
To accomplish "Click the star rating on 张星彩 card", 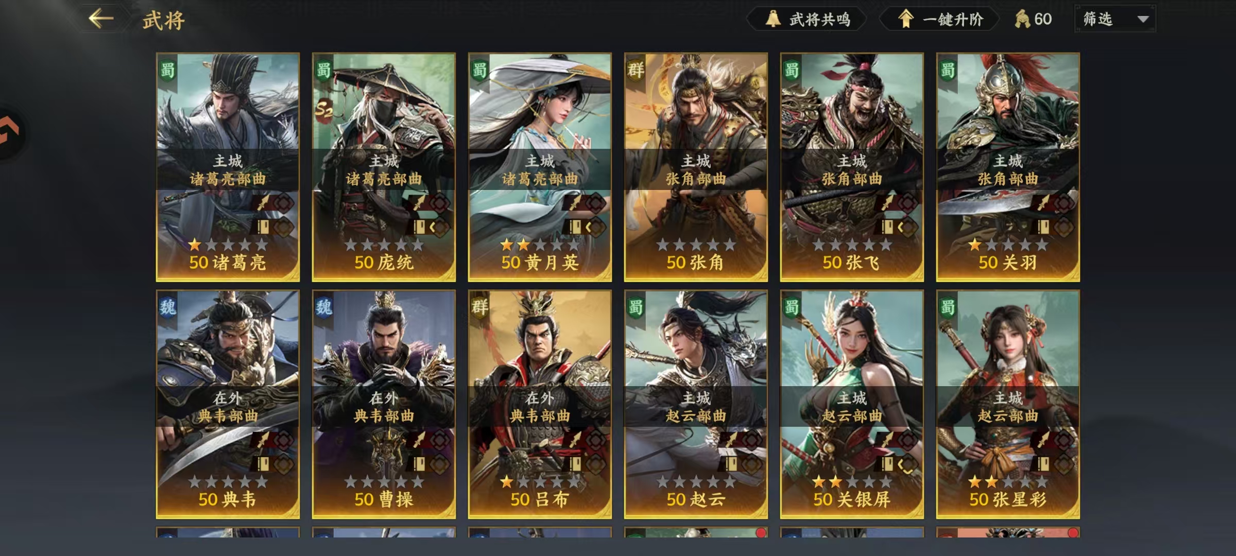I will [1008, 482].
